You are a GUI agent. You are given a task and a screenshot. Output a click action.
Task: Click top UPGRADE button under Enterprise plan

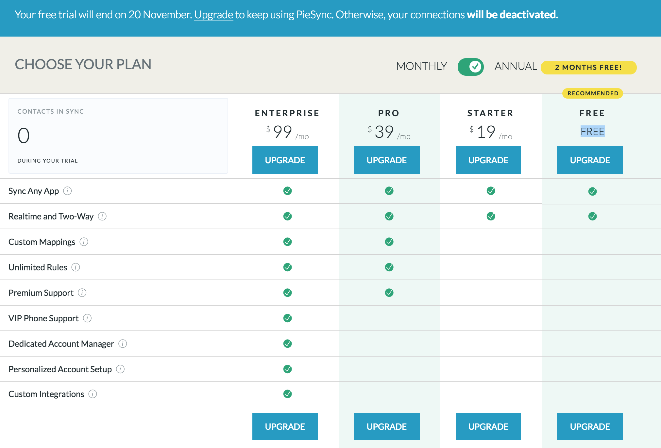[x=285, y=160]
